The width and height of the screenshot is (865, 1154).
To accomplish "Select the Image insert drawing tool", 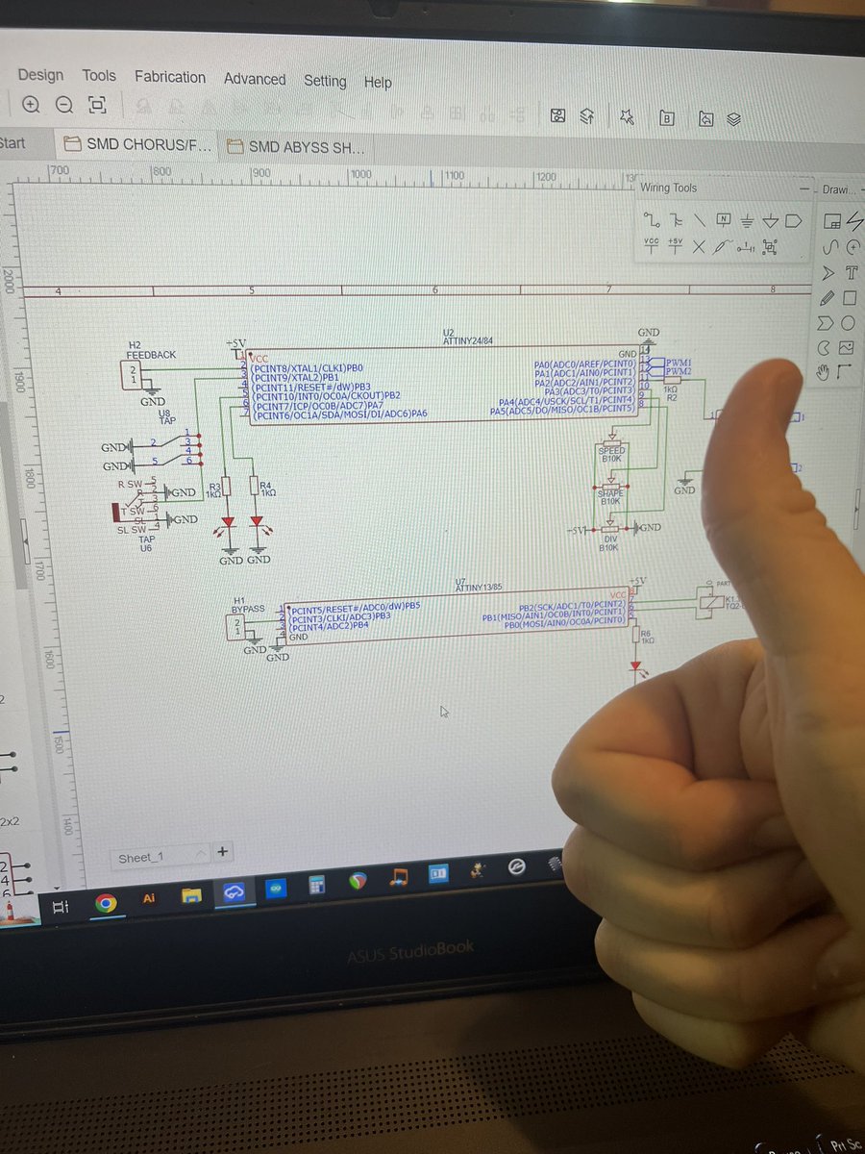I will tap(846, 348).
